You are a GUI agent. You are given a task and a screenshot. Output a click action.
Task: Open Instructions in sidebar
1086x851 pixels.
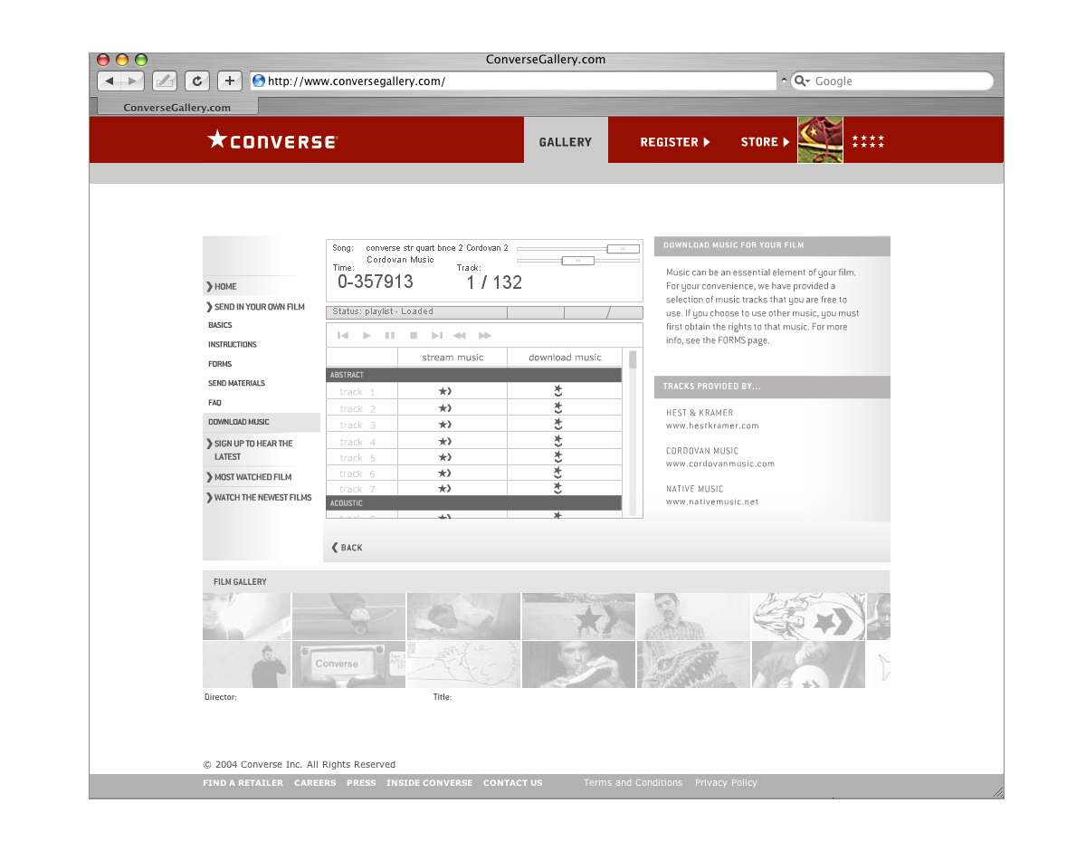(x=233, y=344)
